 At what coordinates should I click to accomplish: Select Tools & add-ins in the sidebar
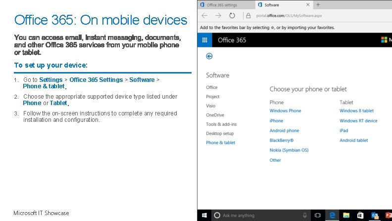221,124
